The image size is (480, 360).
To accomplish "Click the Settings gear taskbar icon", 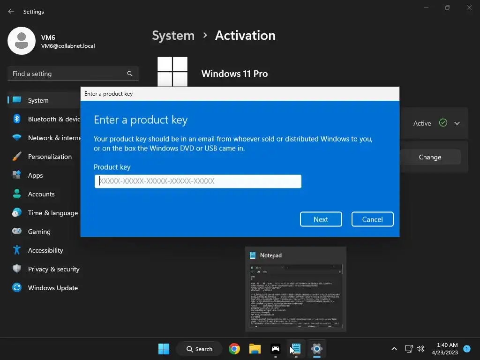I will 317,349.
